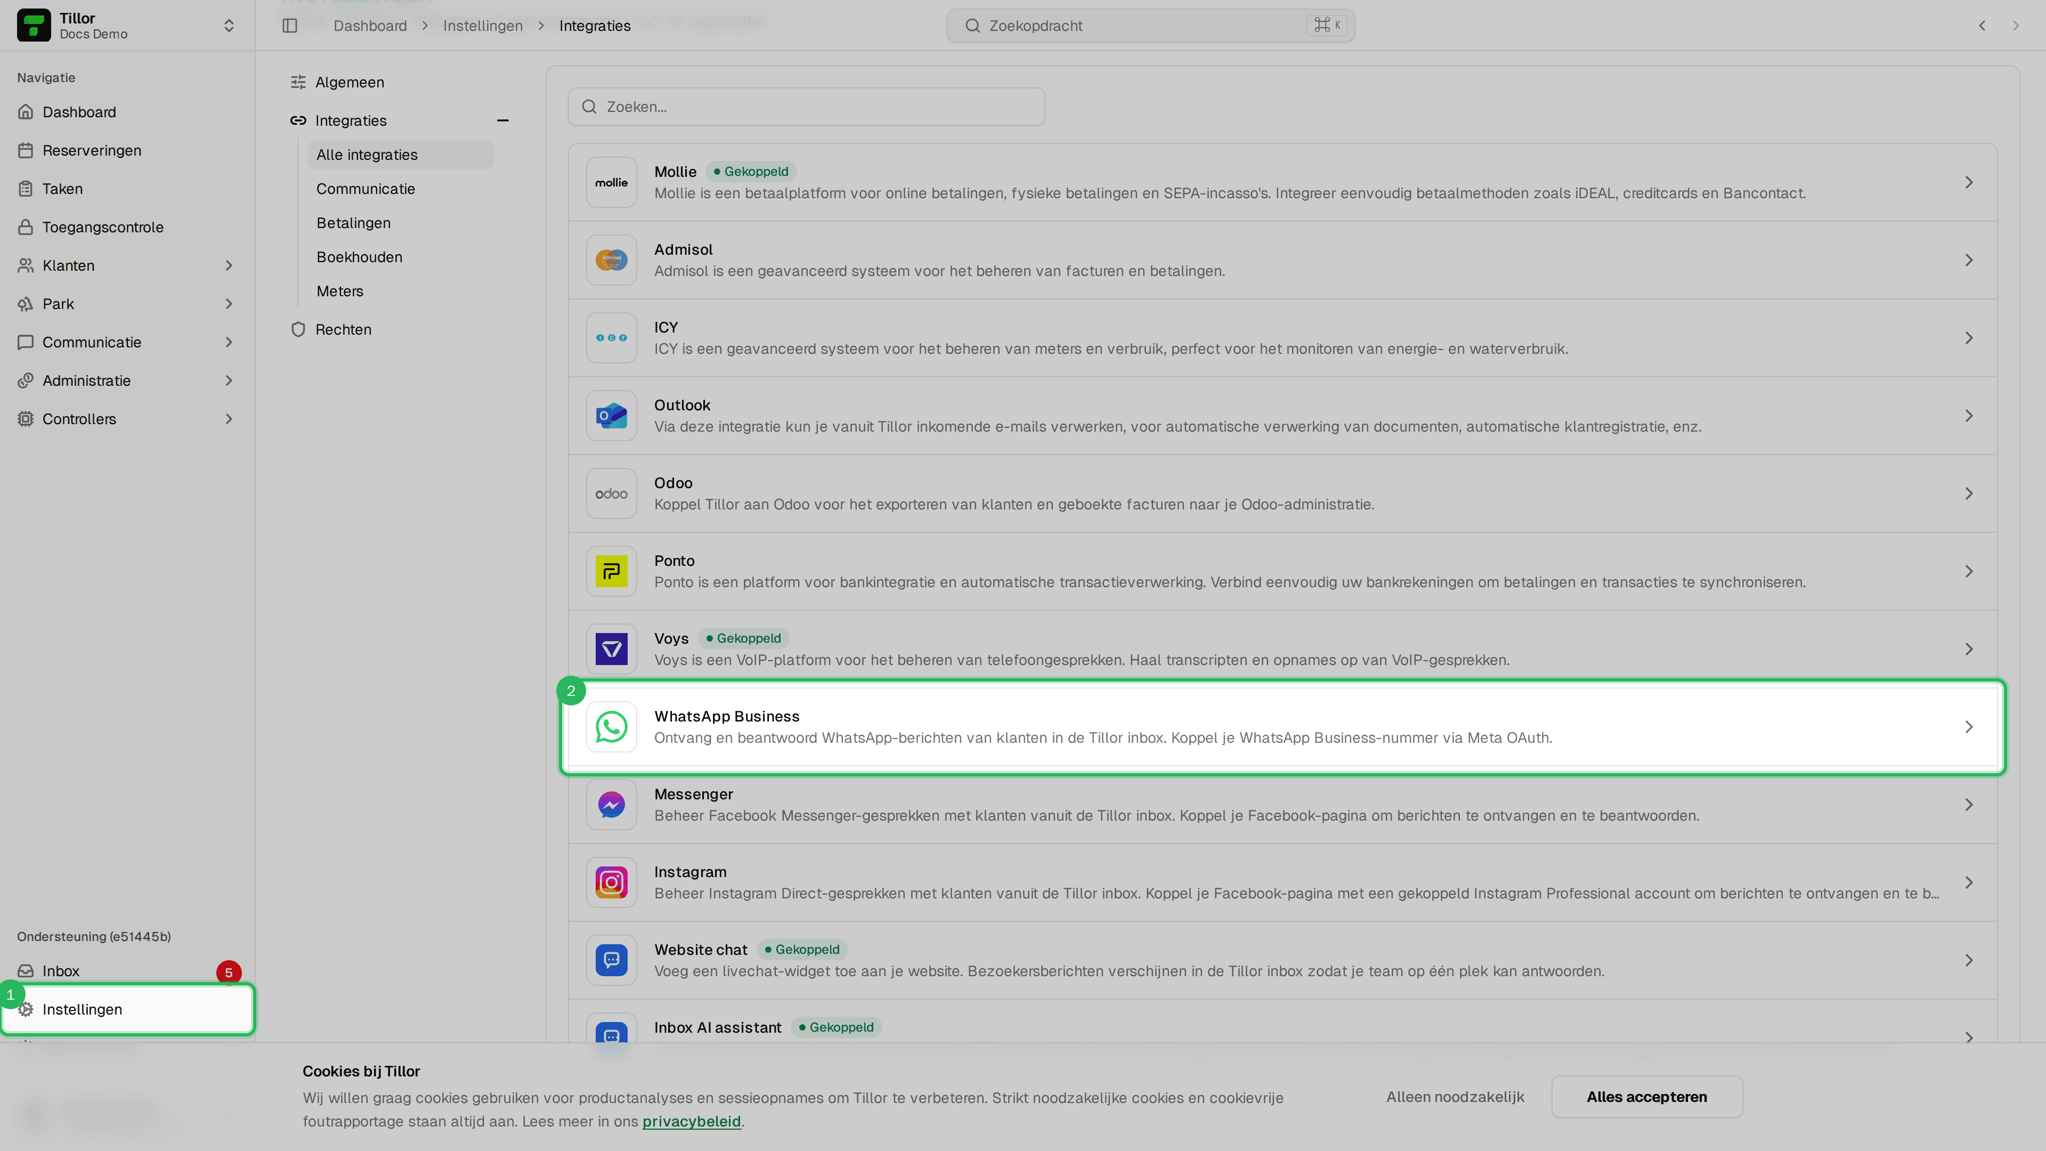Viewport: 2046px width, 1151px height.
Task: Click the Zoeken integrations search field
Action: 806,107
